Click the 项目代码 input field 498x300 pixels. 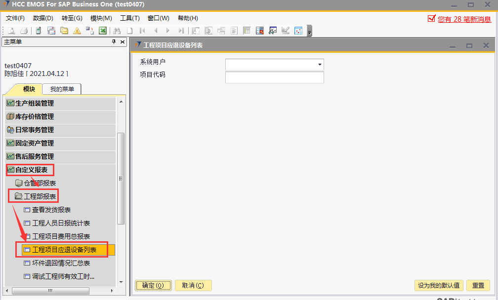tap(274, 77)
